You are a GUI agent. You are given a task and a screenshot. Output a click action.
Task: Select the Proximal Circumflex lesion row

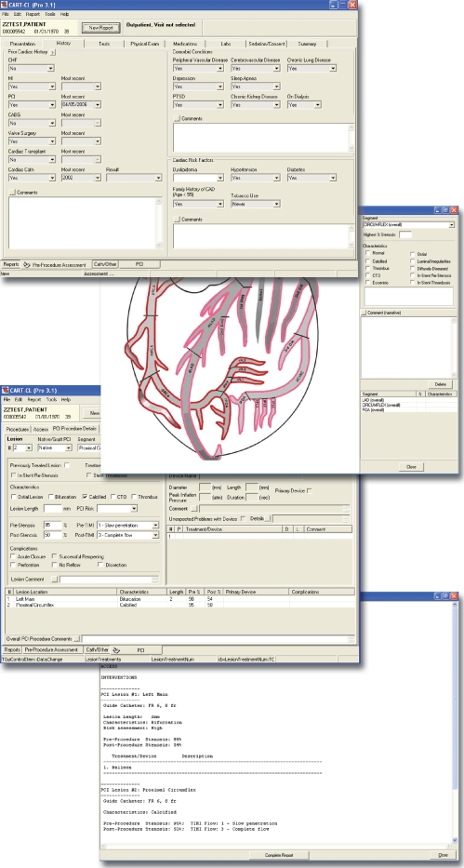pos(179,605)
